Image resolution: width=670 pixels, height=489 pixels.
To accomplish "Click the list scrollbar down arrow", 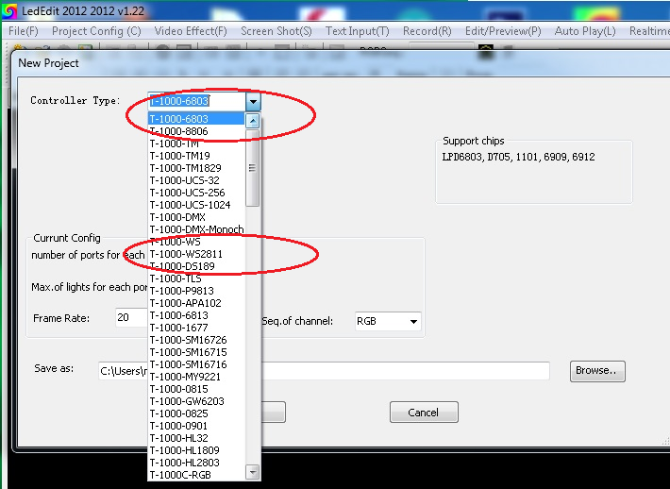I will [x=253, y=472].
